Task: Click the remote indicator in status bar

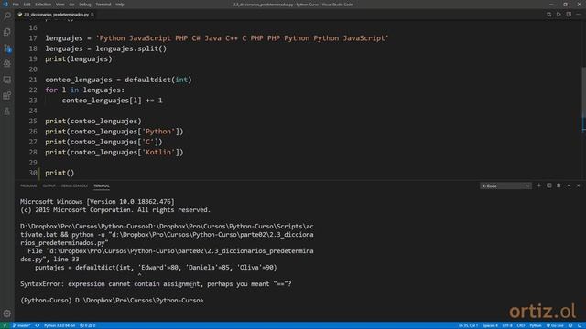Action: (5, 325)
